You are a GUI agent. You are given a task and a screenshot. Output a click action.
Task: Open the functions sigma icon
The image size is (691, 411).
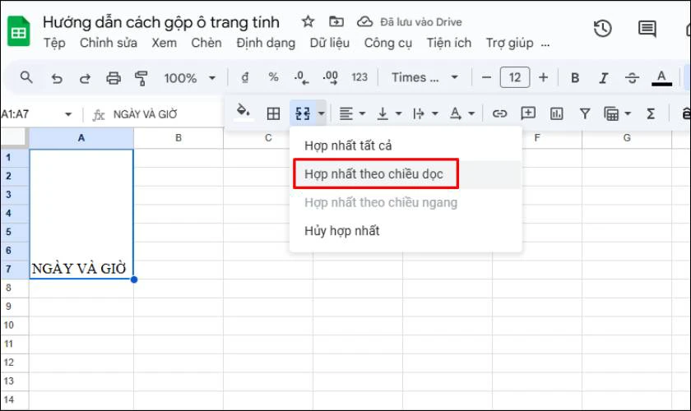tap(651, 113)
